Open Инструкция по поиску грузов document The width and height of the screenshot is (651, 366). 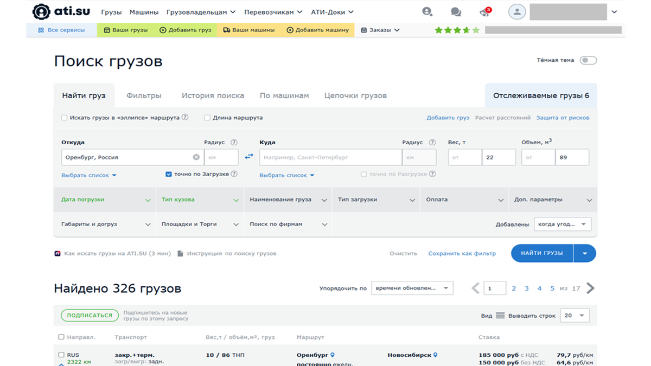coord(227,253)
